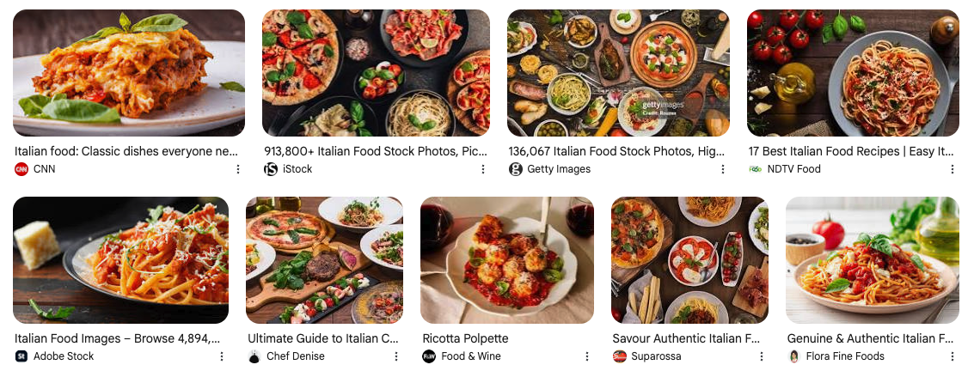Select the CNN lasagna image thumbnail
The width and height of the screenshot is (974, 377).
[129, 73]
